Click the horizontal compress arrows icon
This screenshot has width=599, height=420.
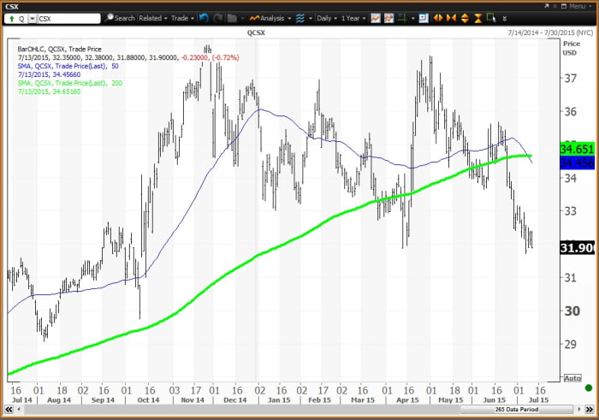click(x=453, y=17)
